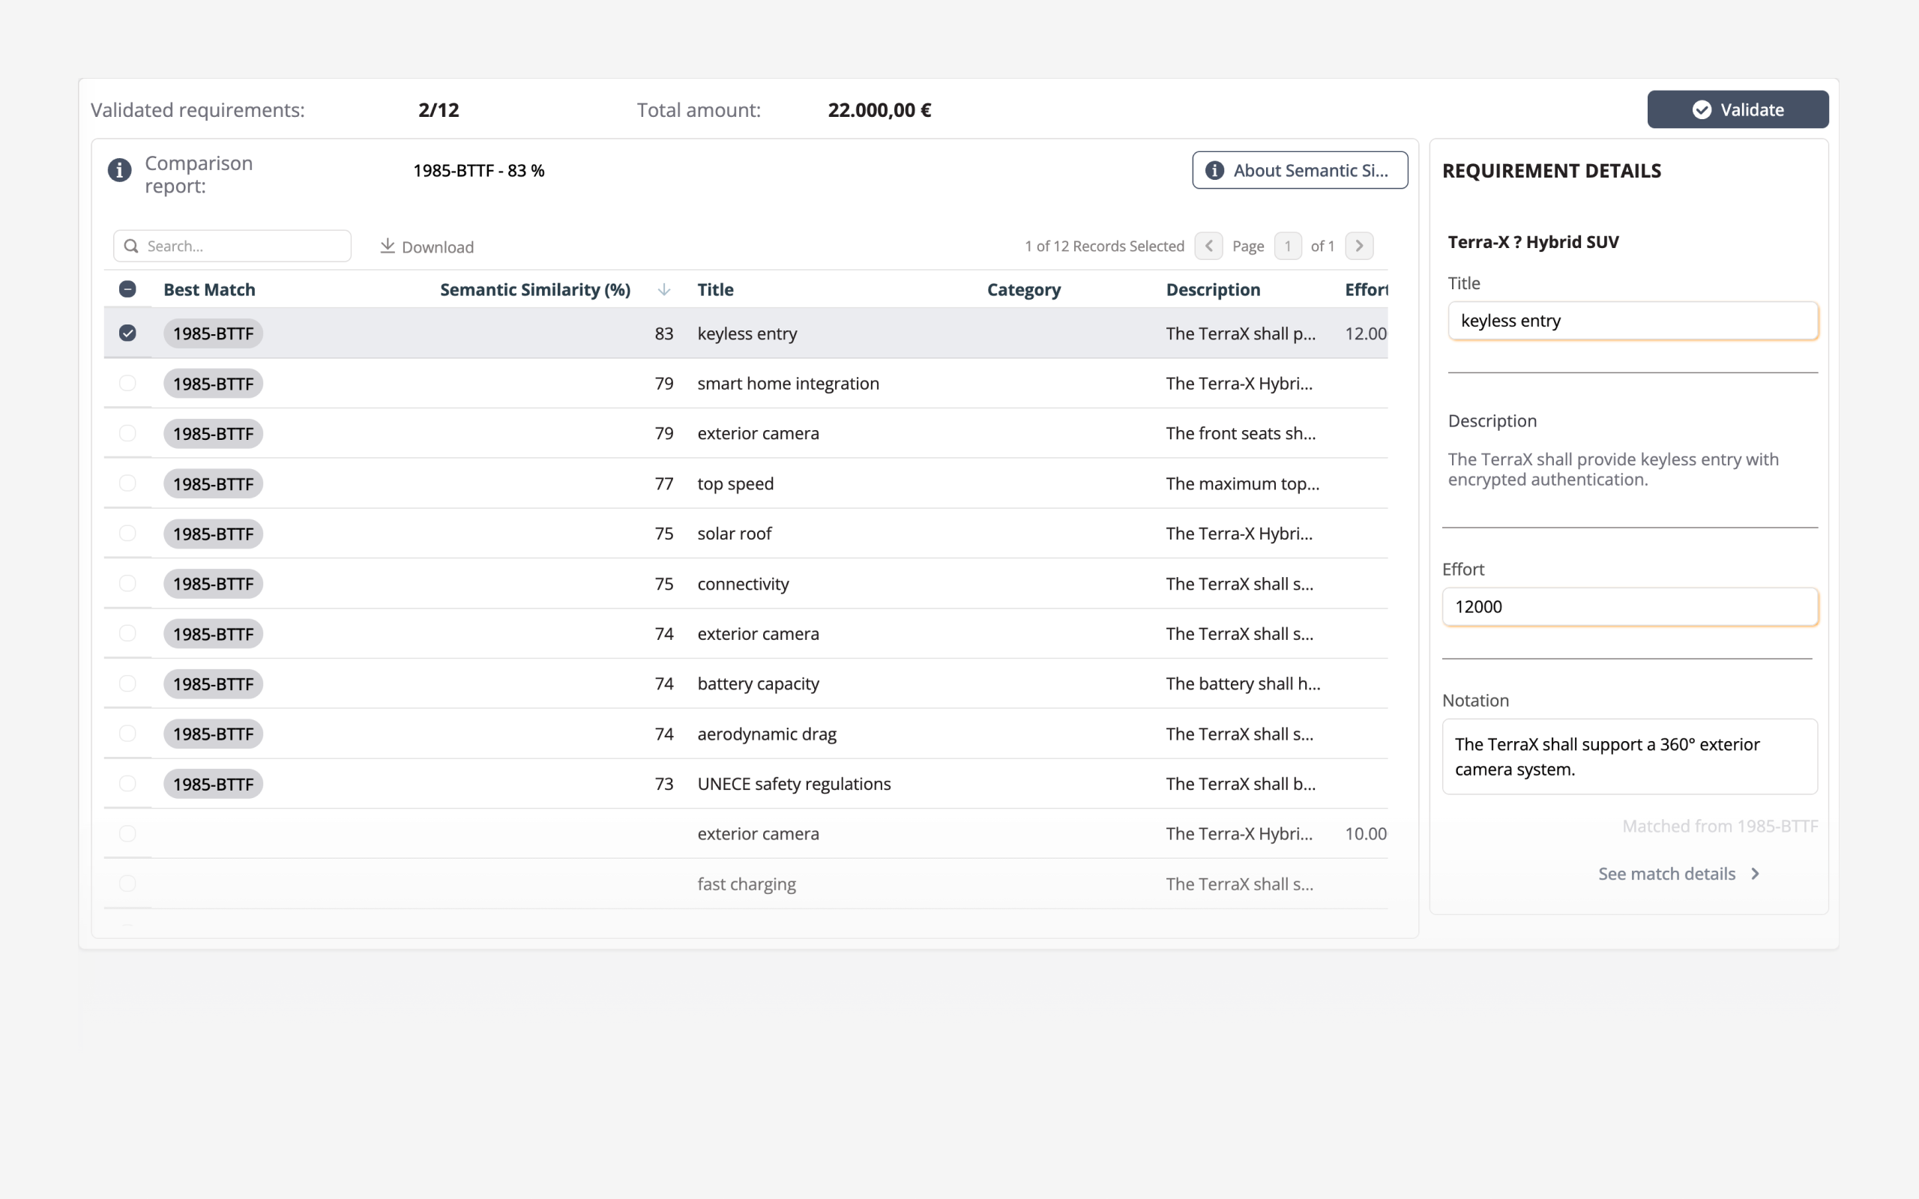Viewport: 1919px width, 1199px height.
Task: Click the download icon next to Download
Action: [x=387, y=246]
